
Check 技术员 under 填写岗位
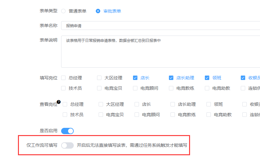point(63,88)
